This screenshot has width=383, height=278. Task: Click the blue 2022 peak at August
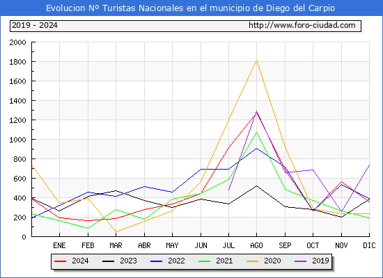[256, 148]
